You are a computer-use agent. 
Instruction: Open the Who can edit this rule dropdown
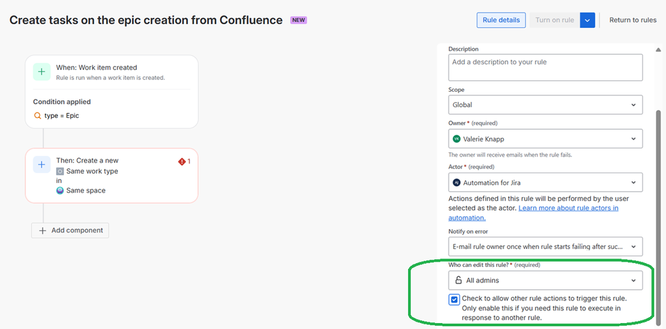pyautogui.click(x=545, y=280)
